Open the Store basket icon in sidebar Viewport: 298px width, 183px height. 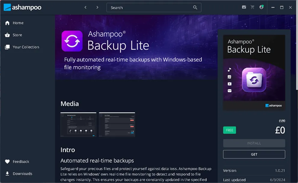pyautogui.click(x=8, y=35)
